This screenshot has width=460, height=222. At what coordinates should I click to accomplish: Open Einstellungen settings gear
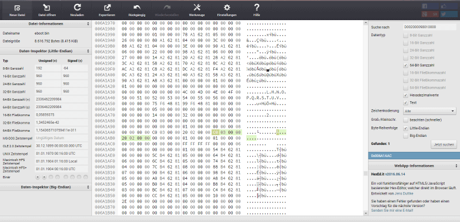(227, 8)
